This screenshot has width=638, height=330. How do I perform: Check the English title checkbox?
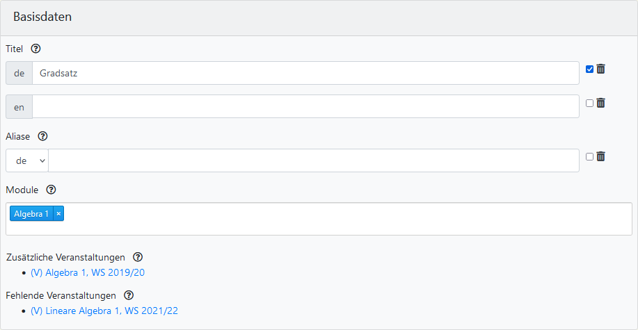point(590,103)
